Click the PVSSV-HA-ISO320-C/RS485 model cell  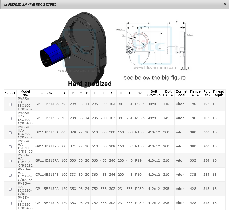(25, 203)
